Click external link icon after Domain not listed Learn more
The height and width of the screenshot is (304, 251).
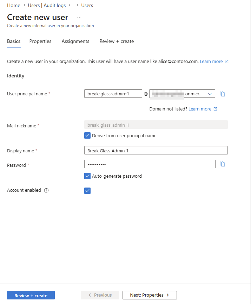tap(215, 109)
